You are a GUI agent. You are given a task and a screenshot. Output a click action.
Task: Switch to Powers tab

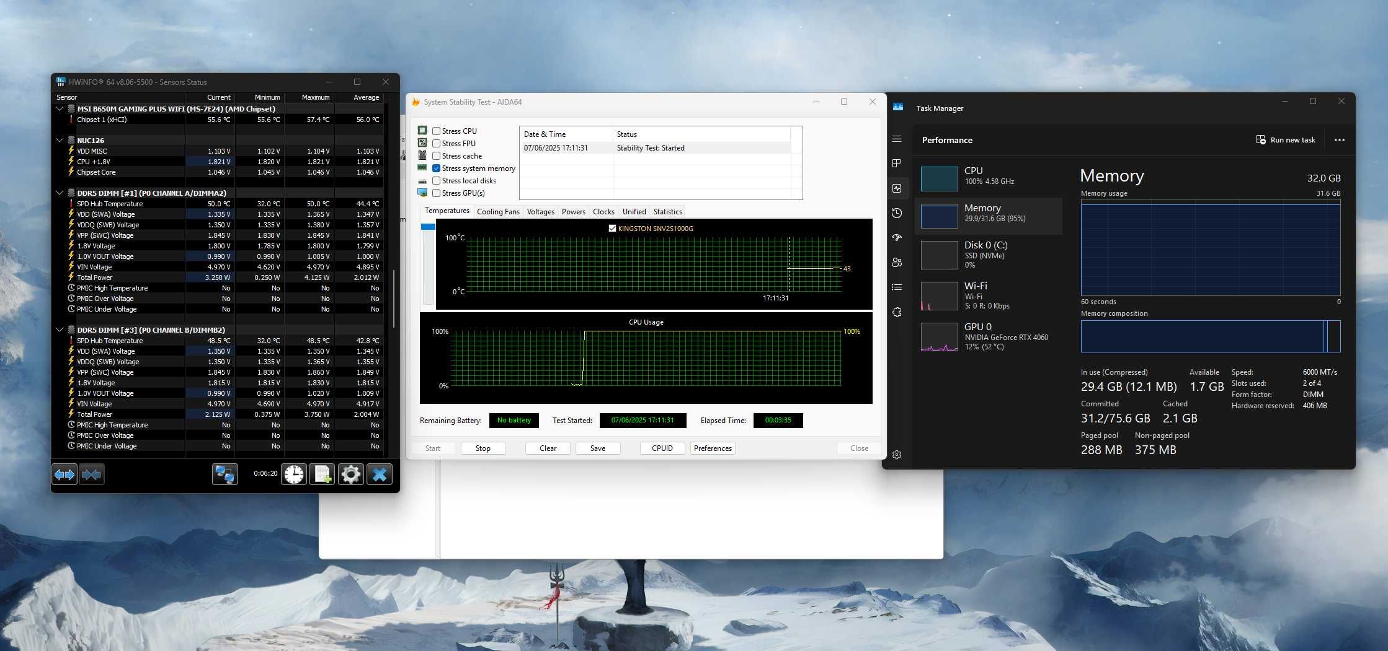[573, 212]
